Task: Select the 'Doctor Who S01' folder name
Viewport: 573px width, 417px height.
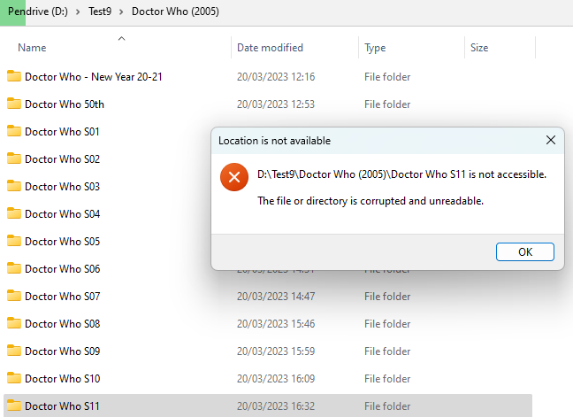Action: pyautogui.click(x=62, y=132)
